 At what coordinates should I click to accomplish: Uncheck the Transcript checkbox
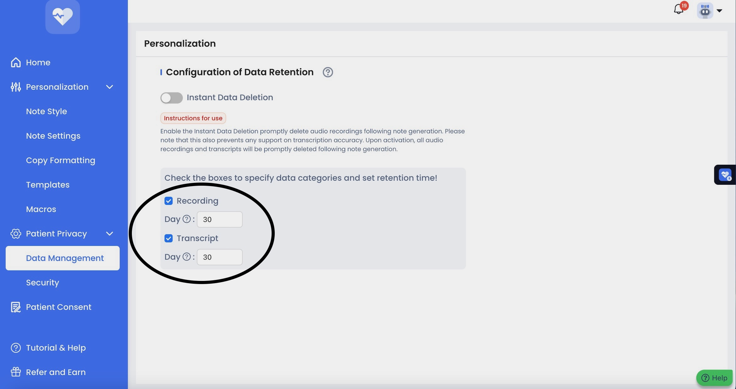pos(169,238)
